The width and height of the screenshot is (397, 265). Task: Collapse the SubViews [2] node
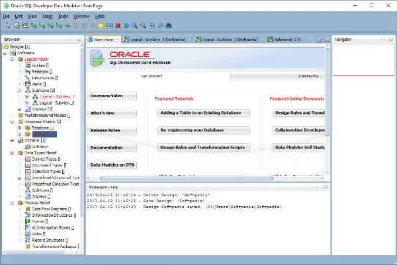click(x=19, y=91)
